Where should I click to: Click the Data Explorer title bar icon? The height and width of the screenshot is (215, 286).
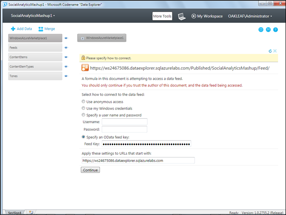[x=5, y=4]
